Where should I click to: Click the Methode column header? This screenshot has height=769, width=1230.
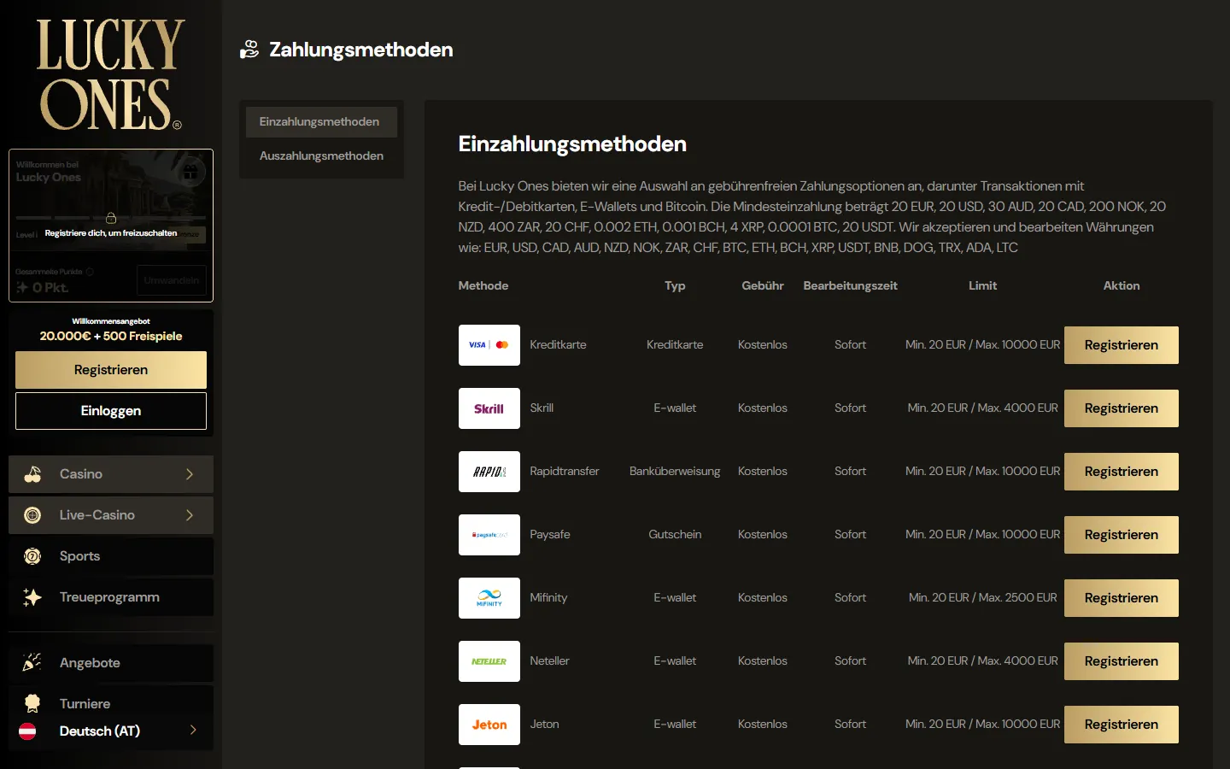tap(483, 286)
